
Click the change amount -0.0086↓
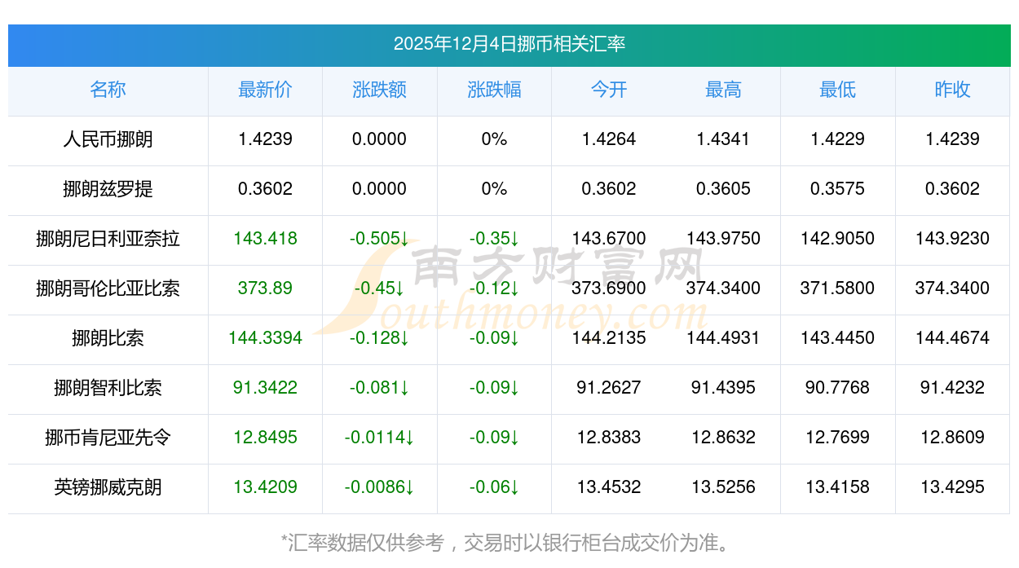(380, 487)
